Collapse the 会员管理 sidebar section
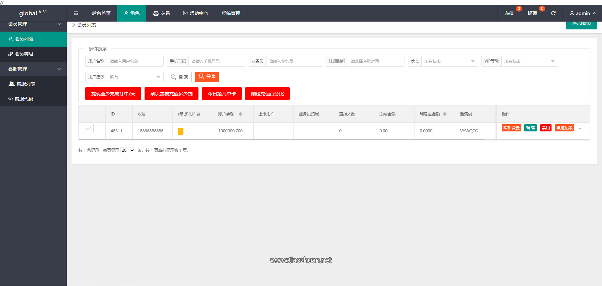The image size is (602, 286). (60, 24)
